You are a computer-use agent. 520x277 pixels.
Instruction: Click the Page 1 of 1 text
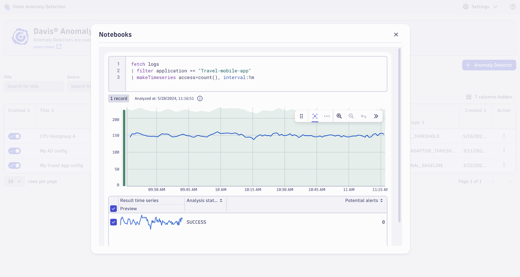pyautogui.click(x=470, y=182)
